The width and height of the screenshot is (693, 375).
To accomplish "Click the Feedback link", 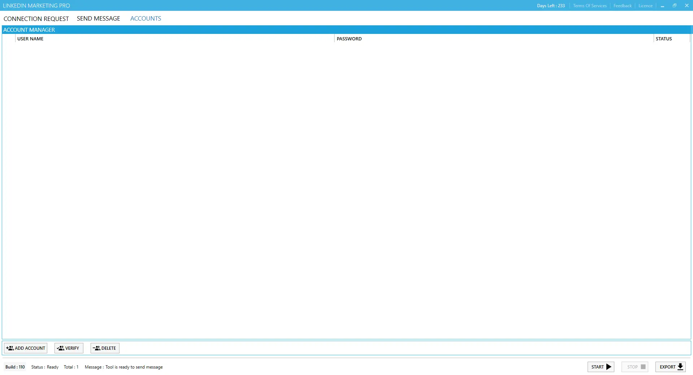I will (622, 6).
